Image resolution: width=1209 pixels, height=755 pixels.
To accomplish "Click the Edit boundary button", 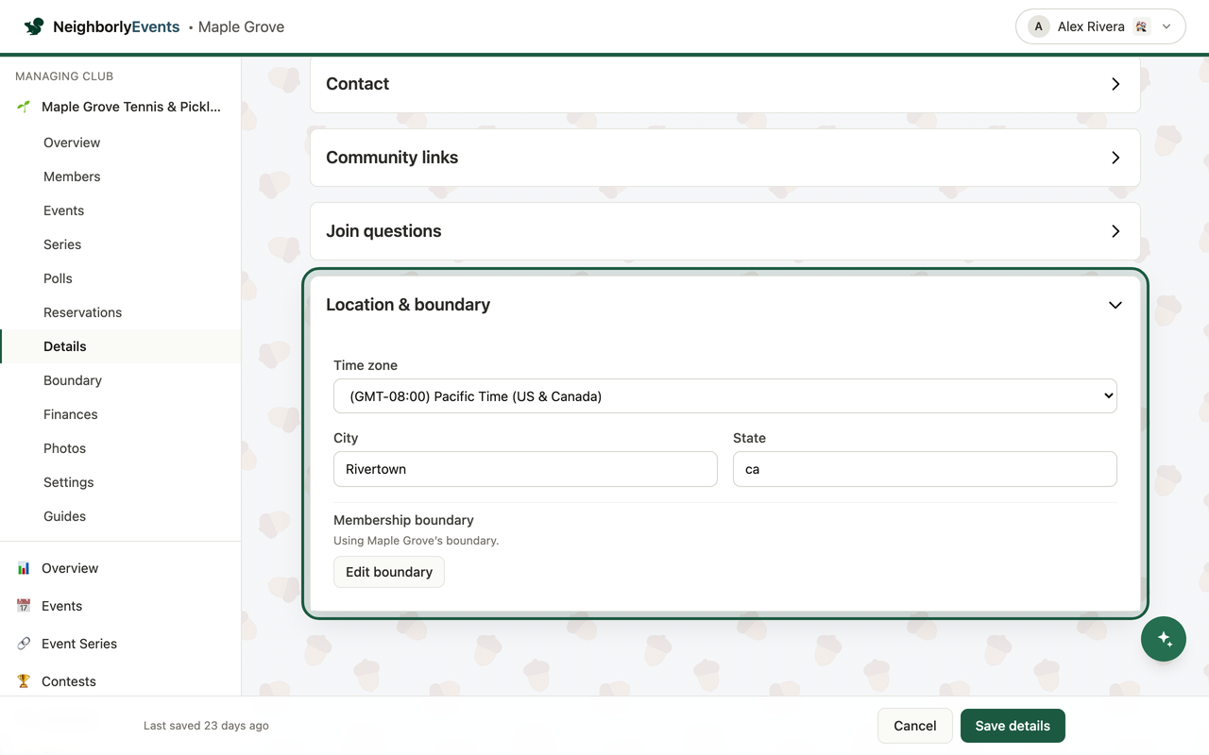I will 389,572.
